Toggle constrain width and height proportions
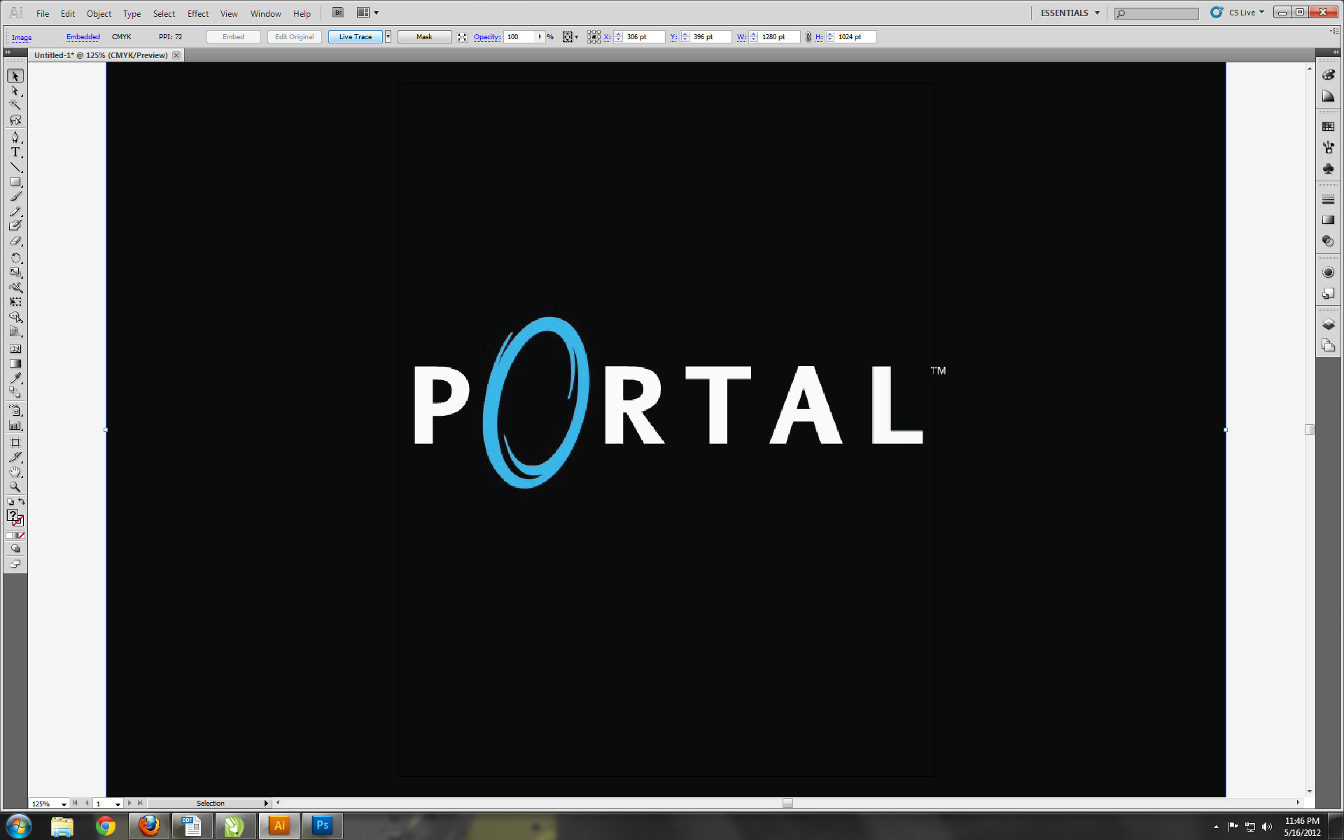Screen dimensions: 1344x840 pyautogui.click(x=808, y=37)
